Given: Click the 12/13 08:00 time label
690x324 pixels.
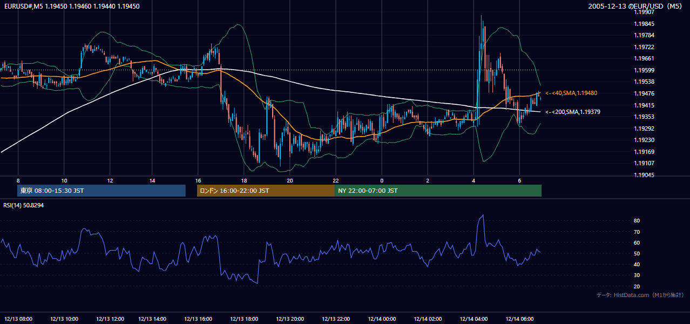Looking at the screenshot, I should 18,319.
